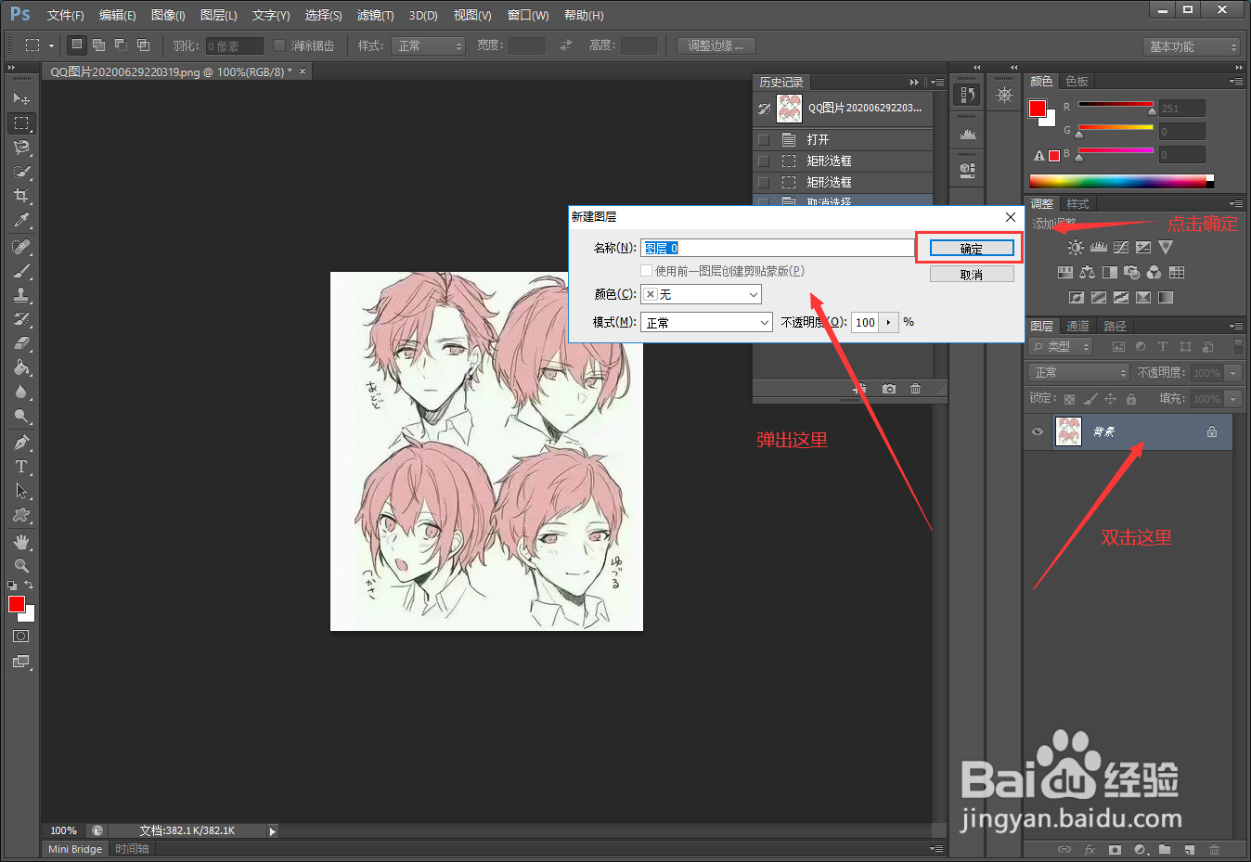Open 滤镜(T) menu
1251x862 pixels.
pyautogui.click(x=375, y=16)
